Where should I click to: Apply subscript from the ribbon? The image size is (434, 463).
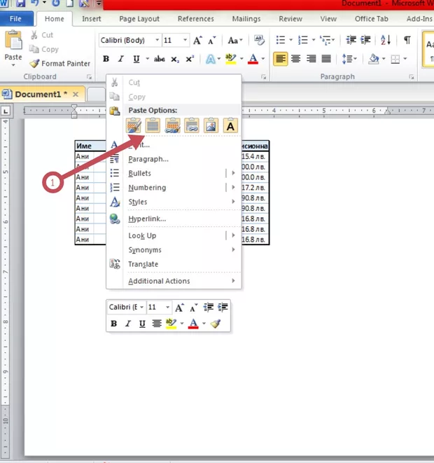[174, 60]
